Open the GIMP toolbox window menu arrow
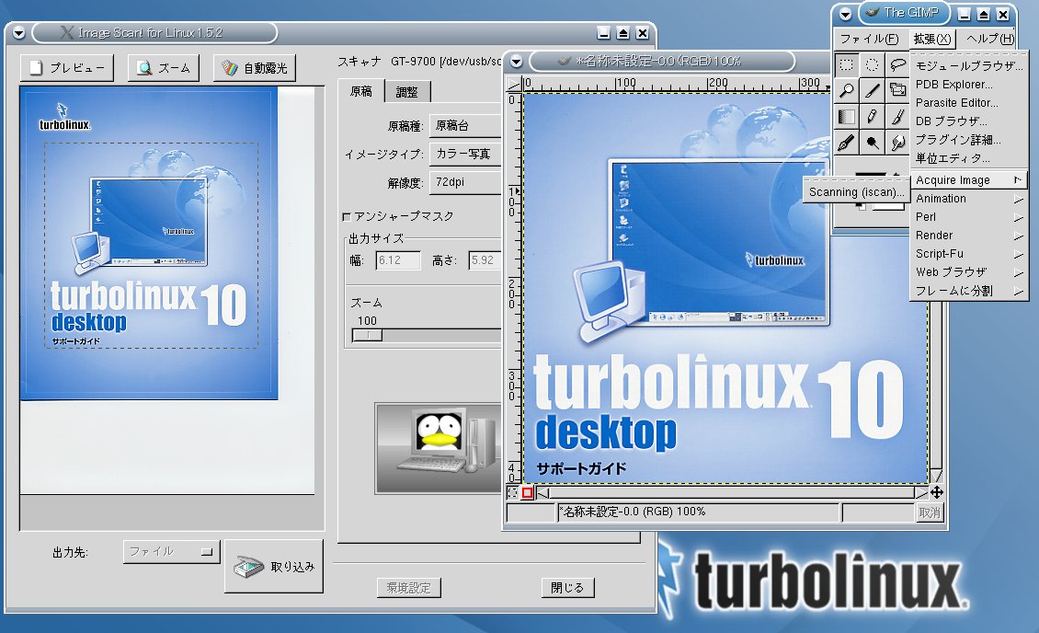This screenshot has height=633, width=1039. 845,13
